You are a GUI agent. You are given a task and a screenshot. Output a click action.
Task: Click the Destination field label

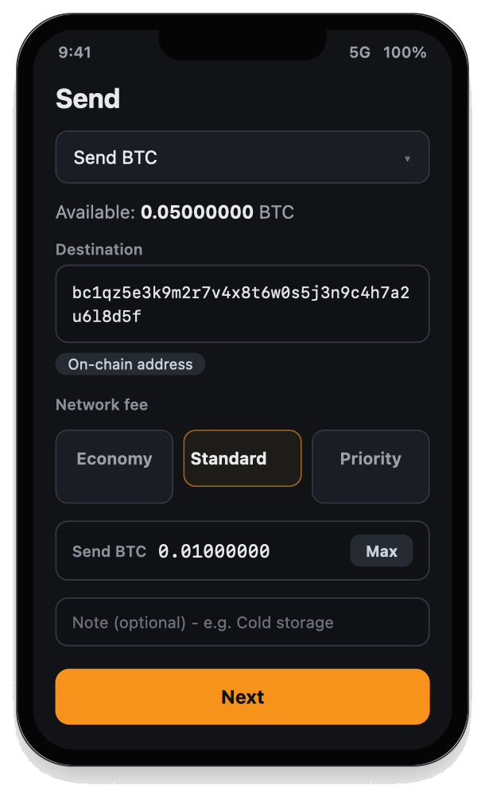(99, 250)
